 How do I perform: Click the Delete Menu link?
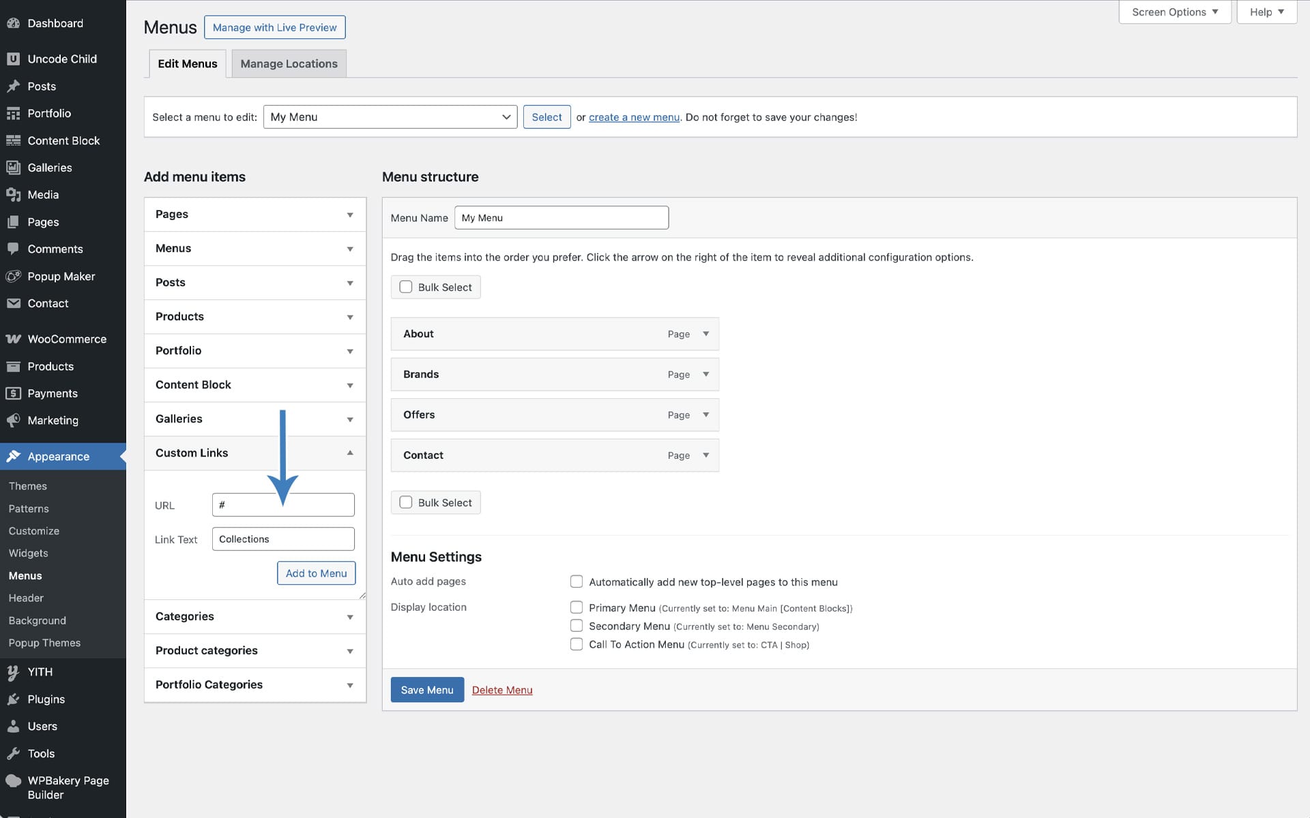(501, 690)
